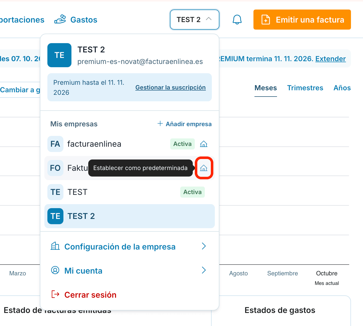The height and width of the screenshot is (326, 363).
Task: Click the Agosto month label
Action: (x=238, y=273)
